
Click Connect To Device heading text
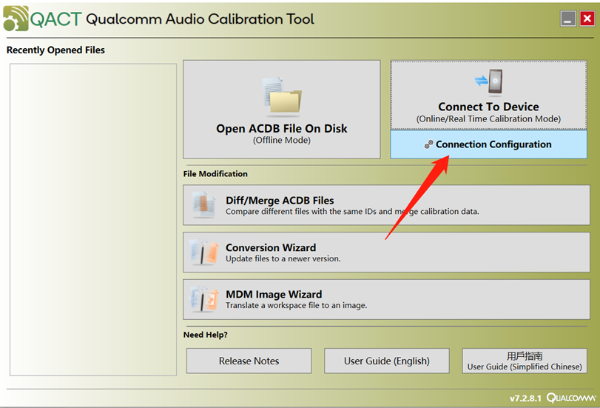coord(488,107)
